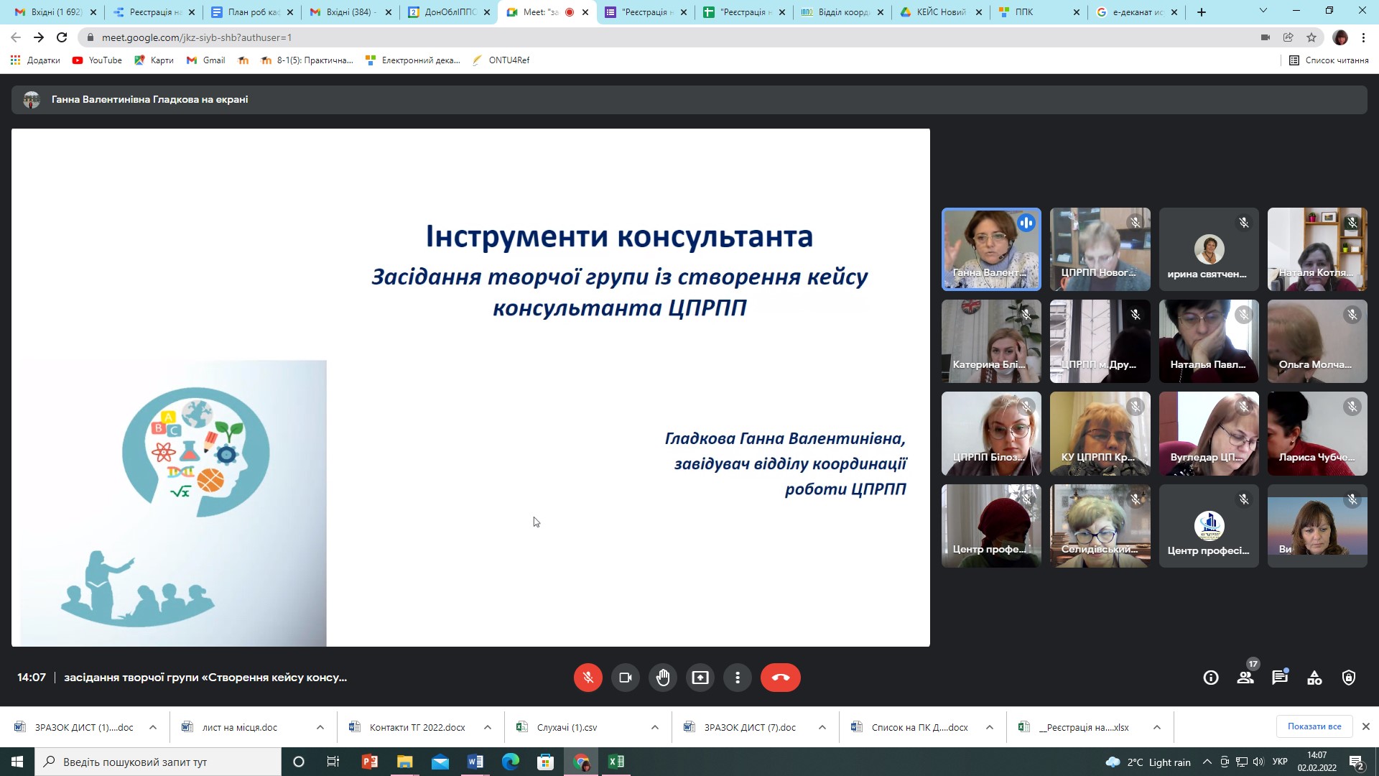1379x776 pixels.
Task: Expand options for ЗРАЗОК ДИСТ (1) download
Action: [x=153, y=727]
